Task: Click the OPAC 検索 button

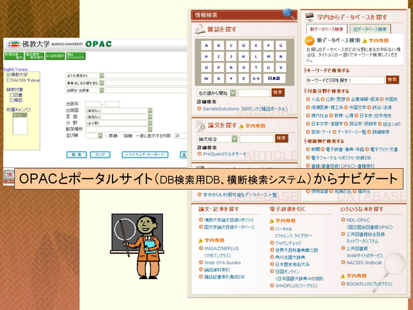Action: tap(76, 155)
